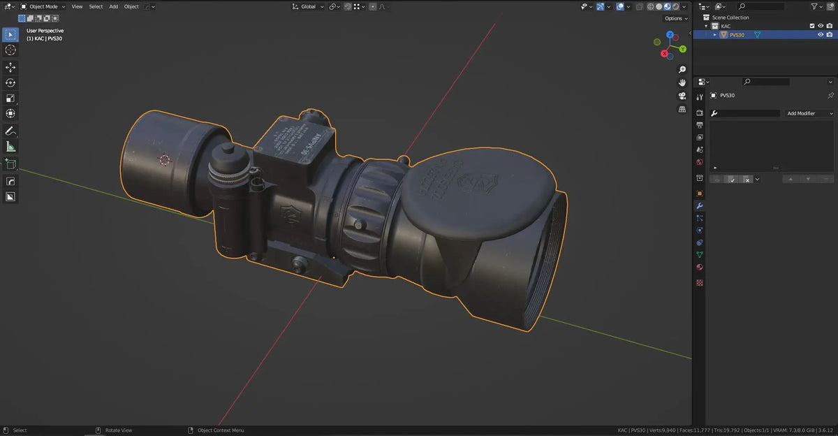Pick the Scale tool
Image resolution: width=838 pixels, height=436 pixels.
(10, 98)
